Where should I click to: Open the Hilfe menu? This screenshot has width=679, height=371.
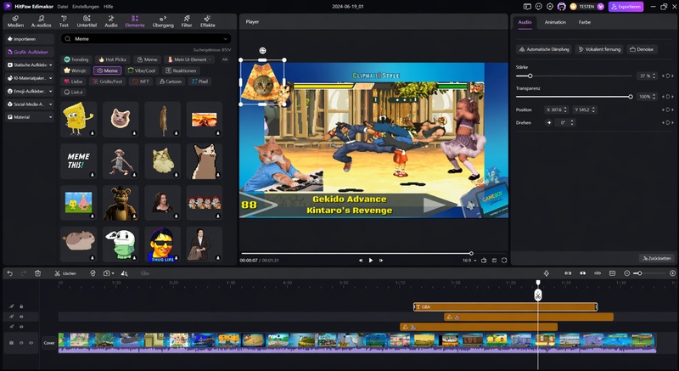pyautogui.click(x=109, y=7)
